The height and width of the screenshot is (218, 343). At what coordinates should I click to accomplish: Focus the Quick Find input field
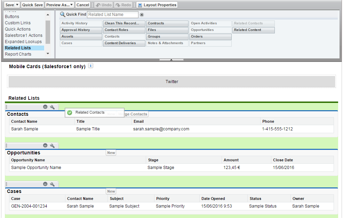[112, 15]
